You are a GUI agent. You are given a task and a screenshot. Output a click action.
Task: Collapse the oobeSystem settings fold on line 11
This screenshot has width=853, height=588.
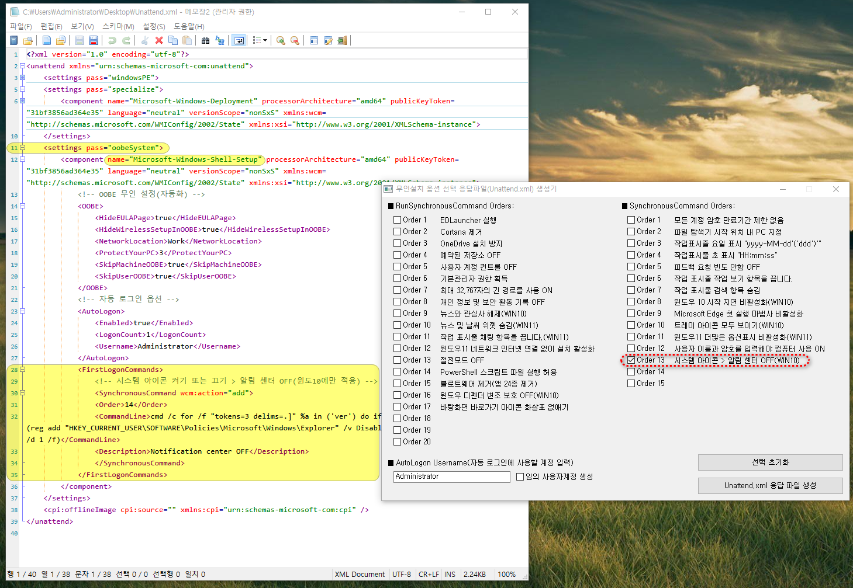pos(23,148)
